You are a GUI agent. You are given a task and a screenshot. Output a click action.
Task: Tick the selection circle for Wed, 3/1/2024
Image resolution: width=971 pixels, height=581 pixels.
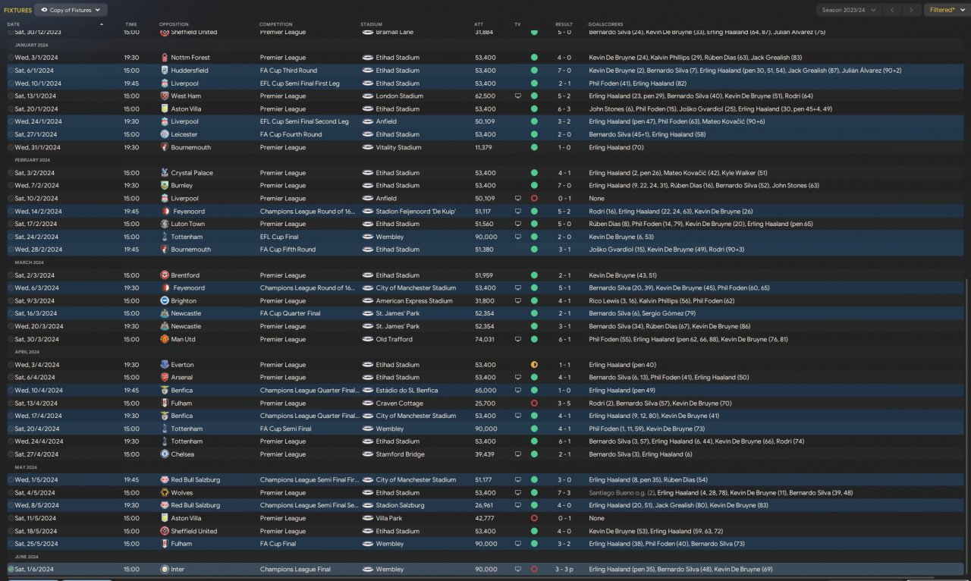pos(11,58)
